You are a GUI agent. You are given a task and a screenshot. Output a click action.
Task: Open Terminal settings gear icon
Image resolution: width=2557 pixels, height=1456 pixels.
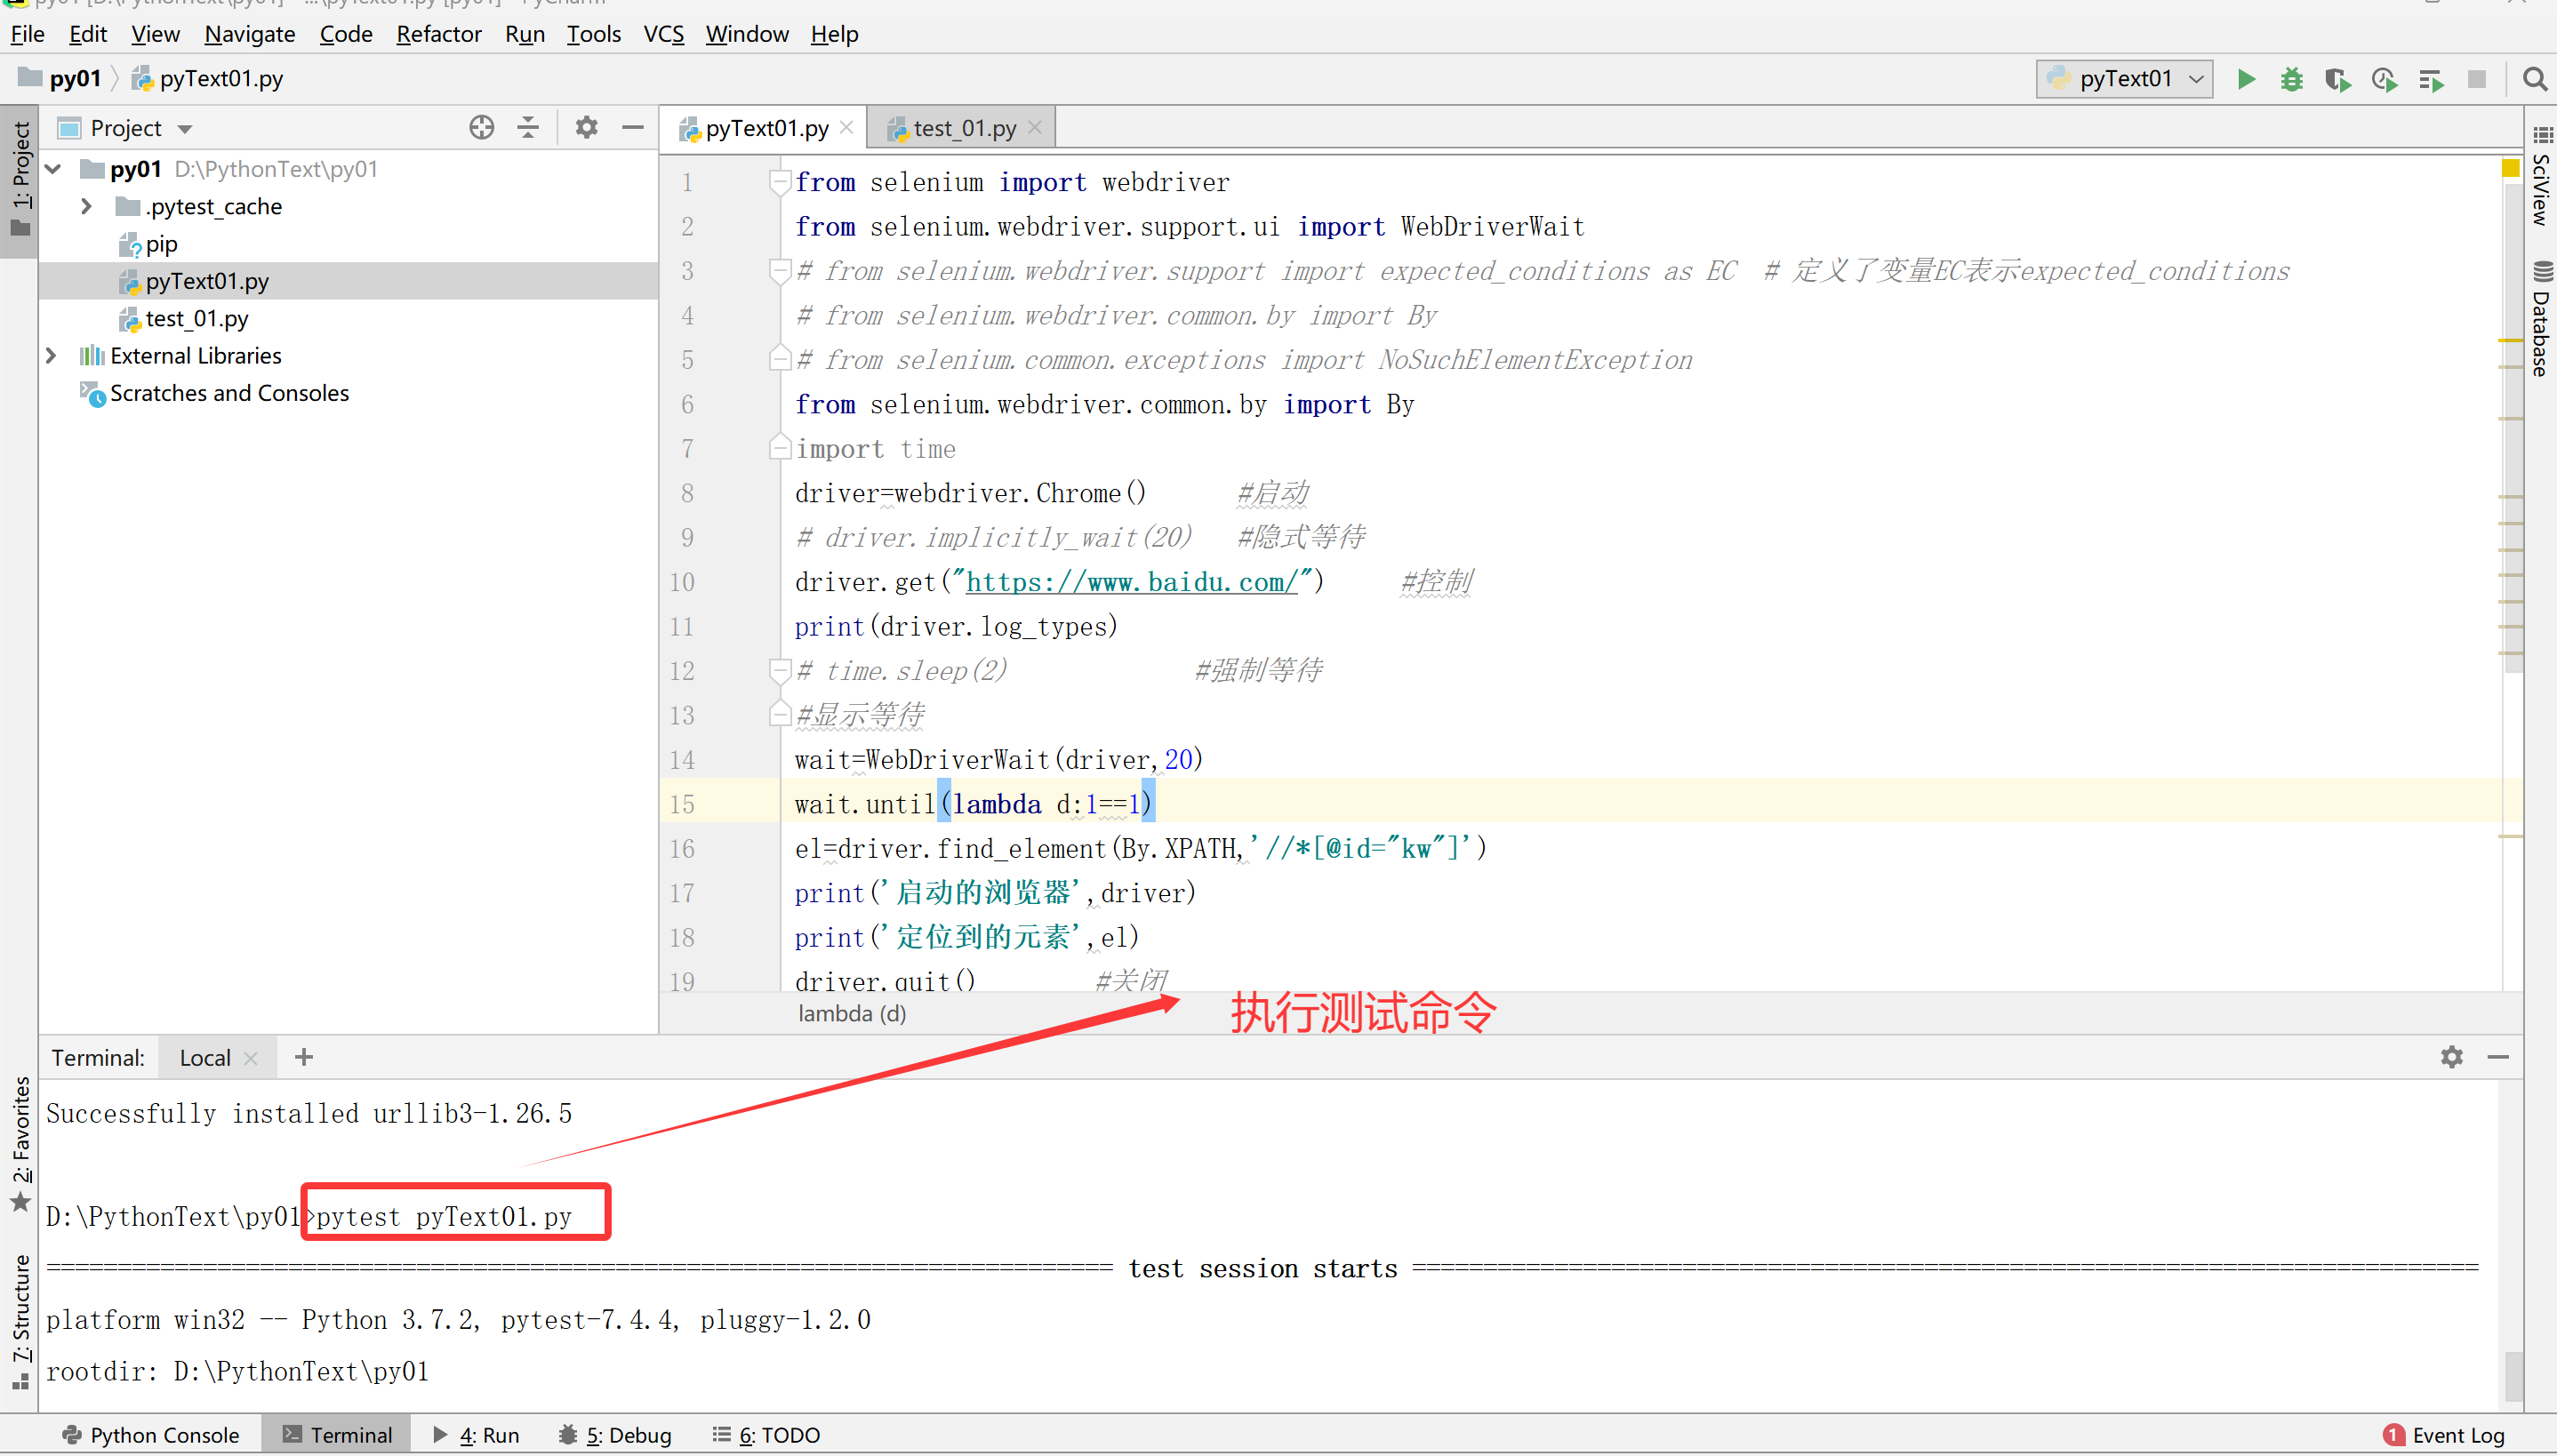pyautogui.click(x=2452, y=1057)
